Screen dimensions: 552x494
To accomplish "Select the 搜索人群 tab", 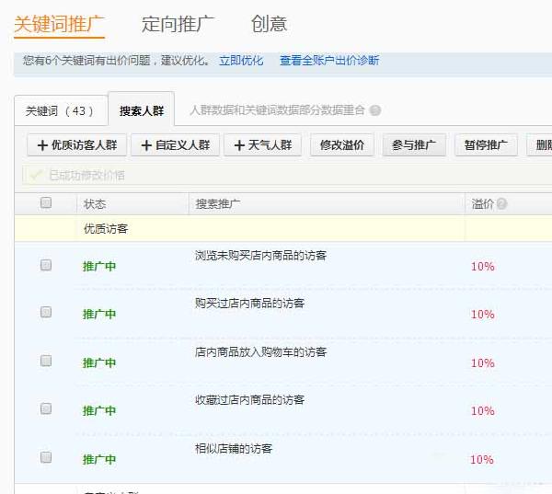I will click(x=142, y=110).
